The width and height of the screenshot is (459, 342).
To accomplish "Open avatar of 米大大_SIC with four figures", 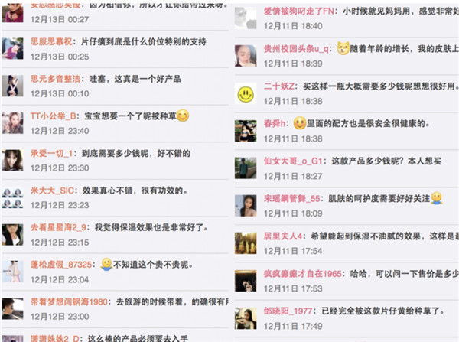I will pyautogui.click(x=12, y=197).
